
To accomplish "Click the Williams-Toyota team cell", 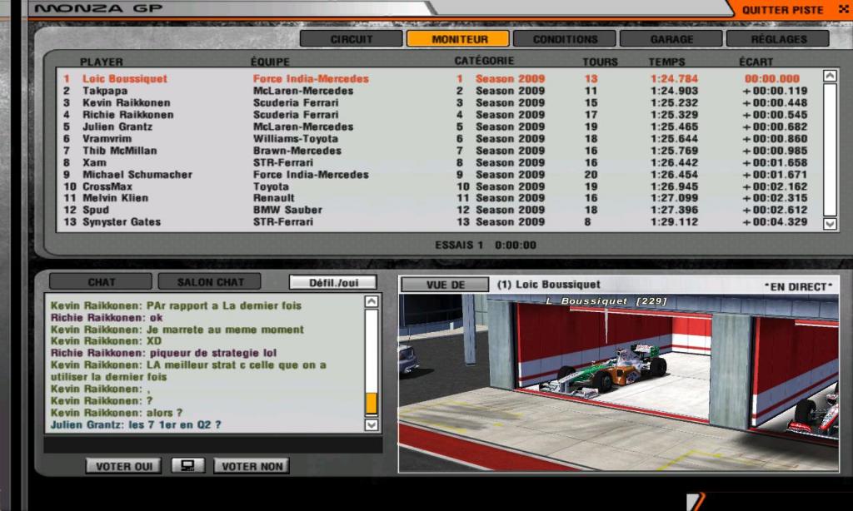I will tap(296, 139).
